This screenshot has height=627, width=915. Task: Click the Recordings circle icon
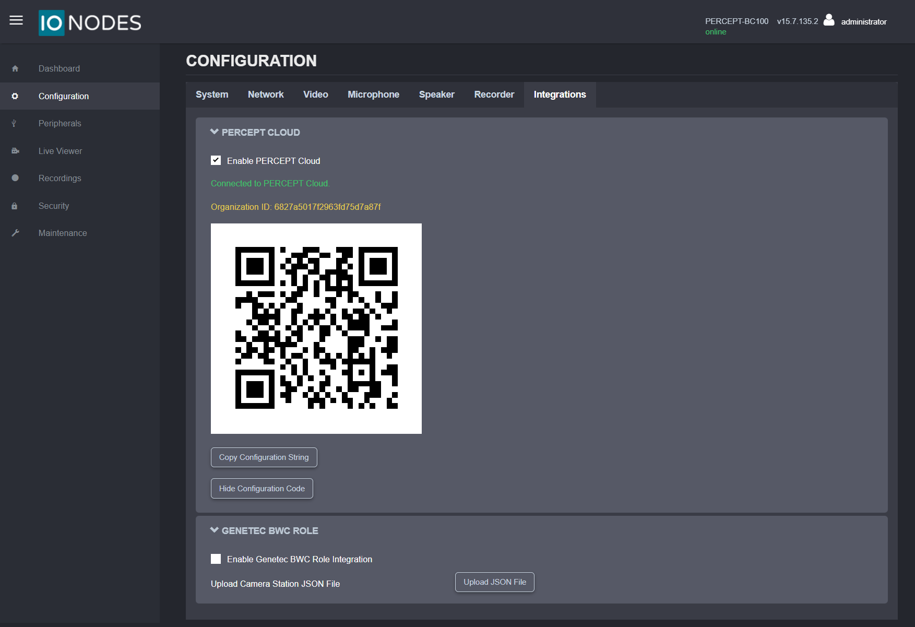(15, 178)
